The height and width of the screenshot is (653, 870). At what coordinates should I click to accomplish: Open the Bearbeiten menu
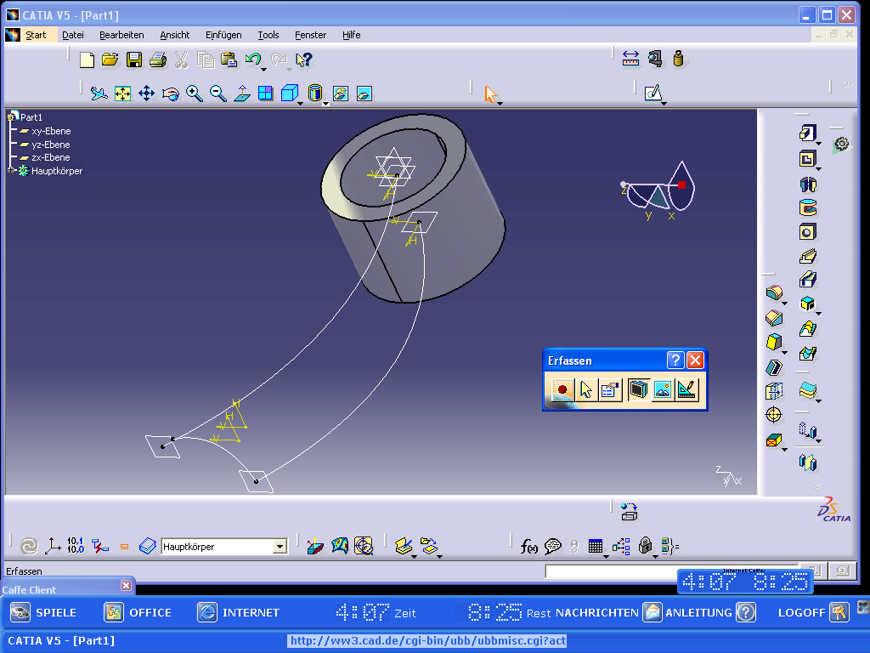121,35
